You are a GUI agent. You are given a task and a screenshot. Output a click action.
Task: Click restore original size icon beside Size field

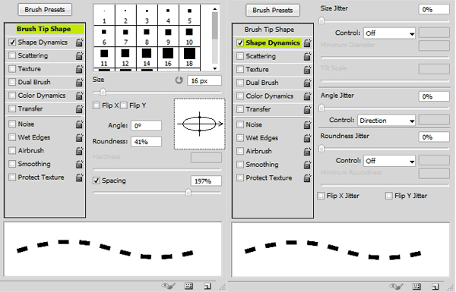[x=179, y=80]
